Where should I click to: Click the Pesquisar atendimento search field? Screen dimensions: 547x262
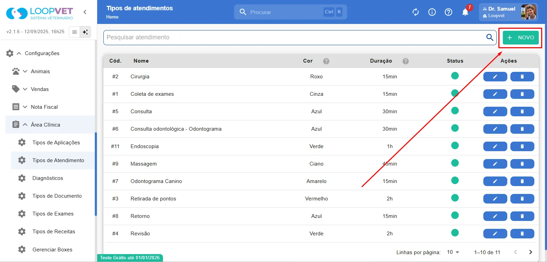point(294,37)
